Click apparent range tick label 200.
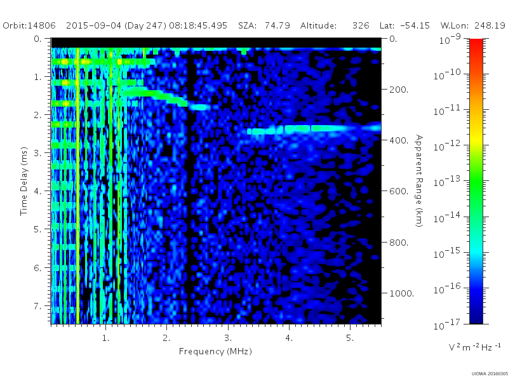The image size is (508, 381). tap(399, 90)
